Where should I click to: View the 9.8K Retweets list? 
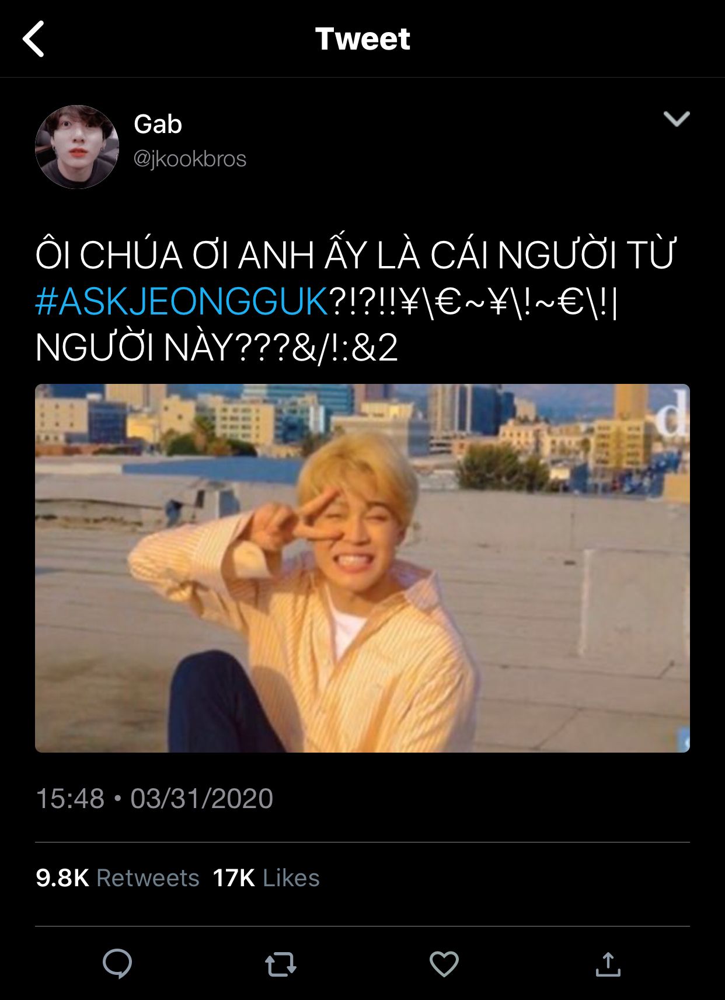(117, 877)
